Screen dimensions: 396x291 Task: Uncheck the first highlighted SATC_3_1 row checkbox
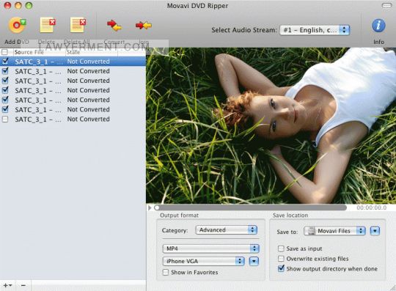click(5, 62)
